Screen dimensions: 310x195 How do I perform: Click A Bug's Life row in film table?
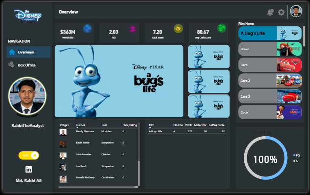(x=187, y=131)
